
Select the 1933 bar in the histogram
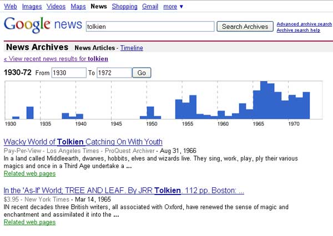30,113
